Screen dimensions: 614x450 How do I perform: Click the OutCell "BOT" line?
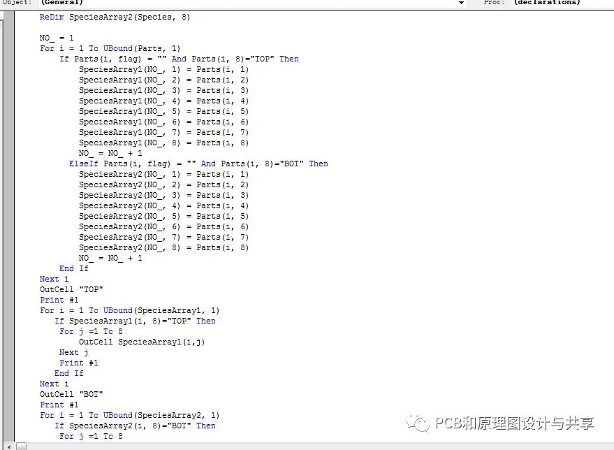[71, 394]
